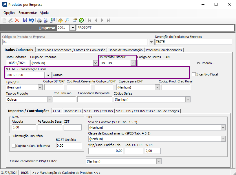Click the Cód. Insumo field
This screenshot has width=236, height=175.
64,100
